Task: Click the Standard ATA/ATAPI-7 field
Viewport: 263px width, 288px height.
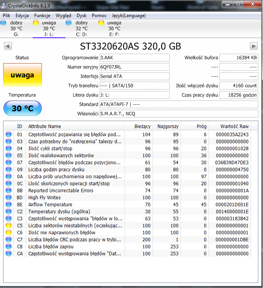Action: 179,104
